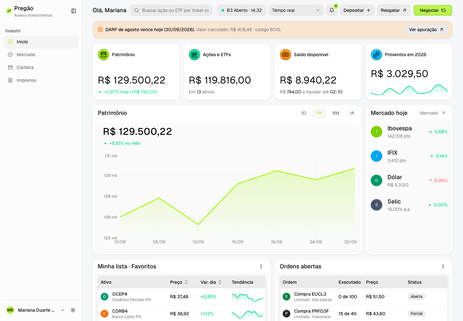Click the Aberta status badge
Screen dimensions: 463x321
pos(416,297)
